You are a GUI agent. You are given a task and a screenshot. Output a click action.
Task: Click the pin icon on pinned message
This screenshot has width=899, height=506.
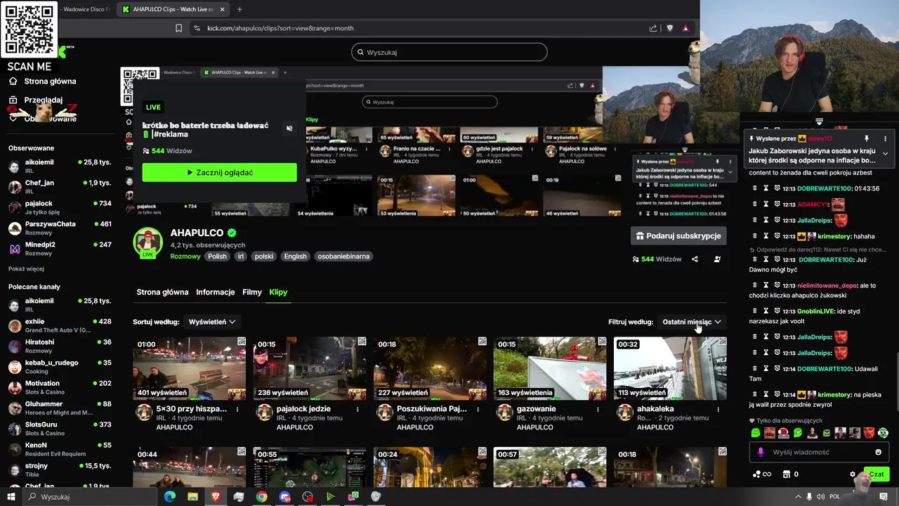(867, 139)
